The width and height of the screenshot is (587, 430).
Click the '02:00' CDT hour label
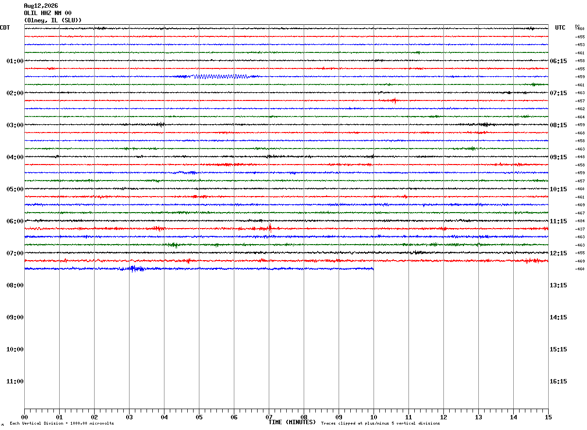[x=15, y=93]
